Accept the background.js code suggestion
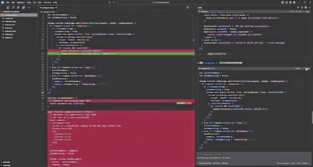Viewport: 313px width, 167px height. tap(306, 69)
